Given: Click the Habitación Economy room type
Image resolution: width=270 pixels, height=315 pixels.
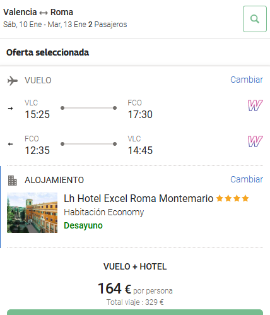Looking at the screenshot, I should pos(104,212).
